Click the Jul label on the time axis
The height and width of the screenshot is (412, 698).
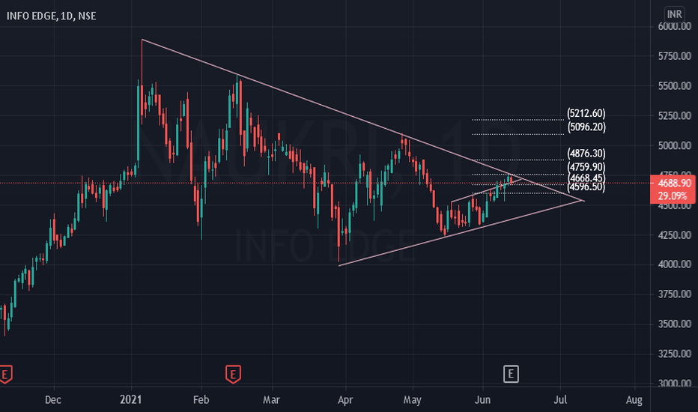560,400
